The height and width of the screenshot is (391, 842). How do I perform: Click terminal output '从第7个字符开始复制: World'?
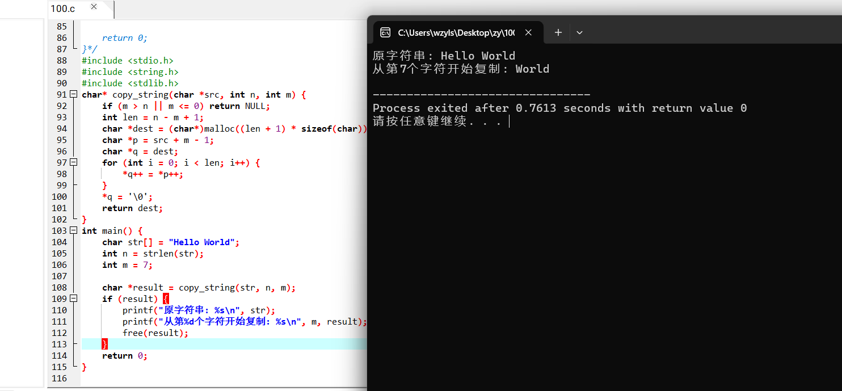pos(461,69)
